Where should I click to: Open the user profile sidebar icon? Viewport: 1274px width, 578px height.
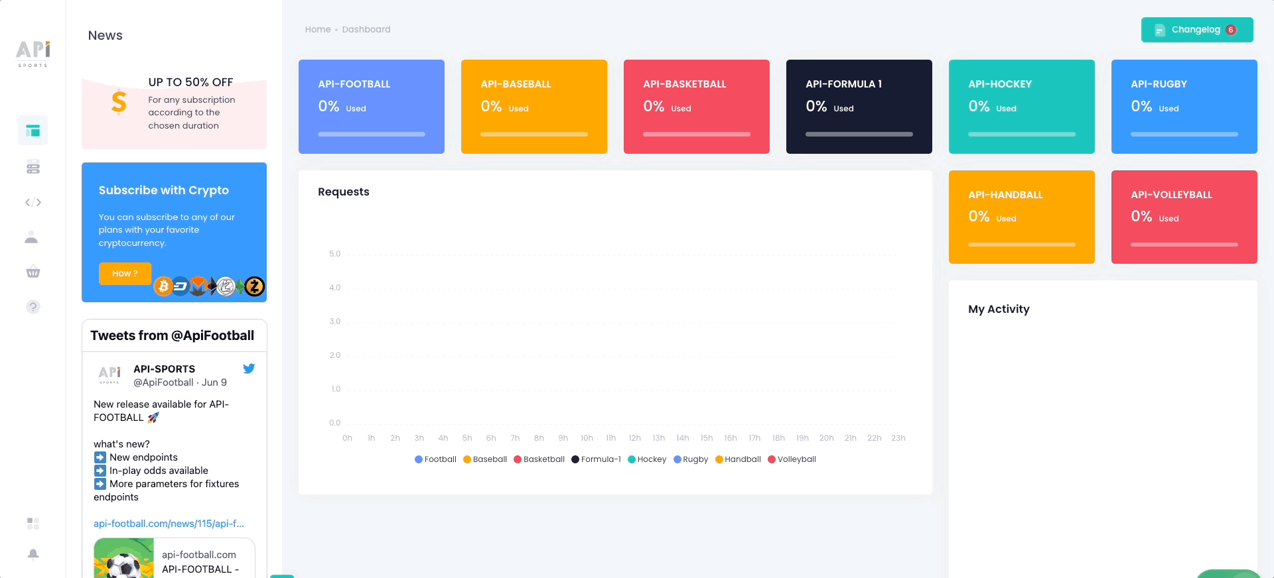point(31,237)
